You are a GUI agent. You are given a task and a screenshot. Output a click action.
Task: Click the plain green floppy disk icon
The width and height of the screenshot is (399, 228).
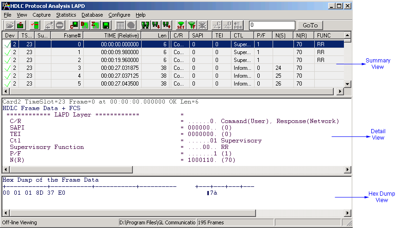[x=106, y=25]
